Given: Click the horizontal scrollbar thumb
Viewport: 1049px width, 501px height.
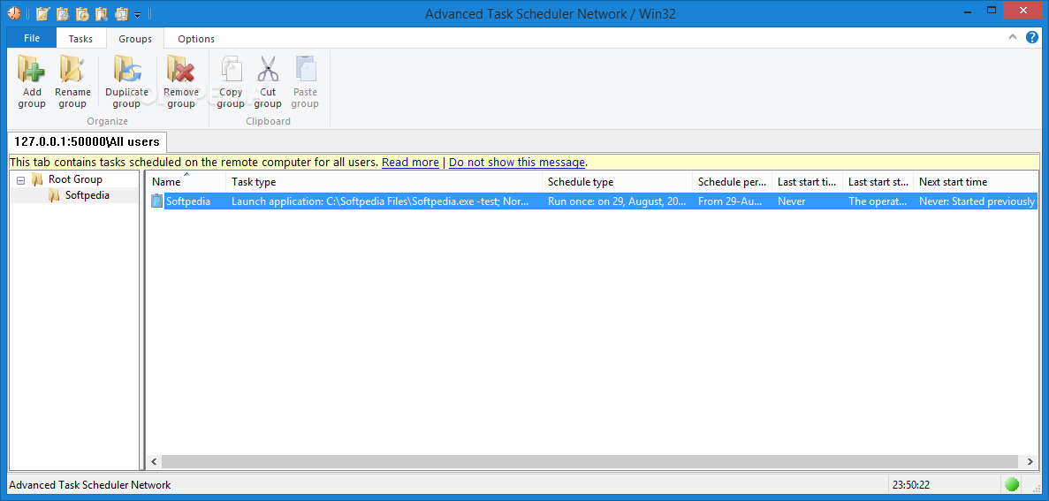Looking at the screenshot, I should [589, 461].
